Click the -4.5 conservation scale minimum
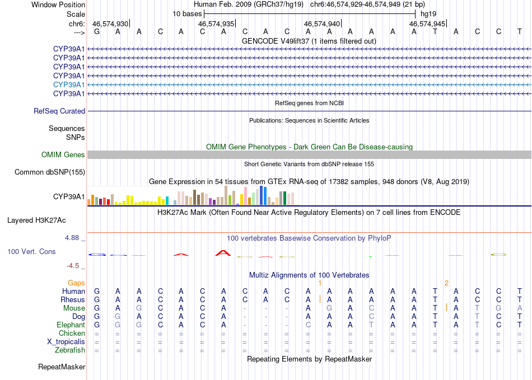Image resolution: width=532 pixels, height=380 pixels. point(73,266)
